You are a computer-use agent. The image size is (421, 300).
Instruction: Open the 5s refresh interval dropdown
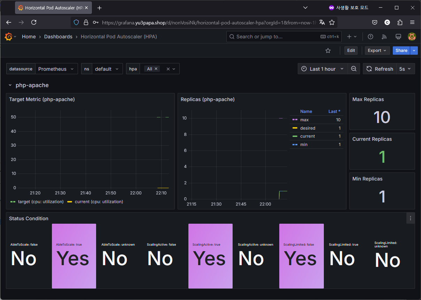[x=406, y=69]
